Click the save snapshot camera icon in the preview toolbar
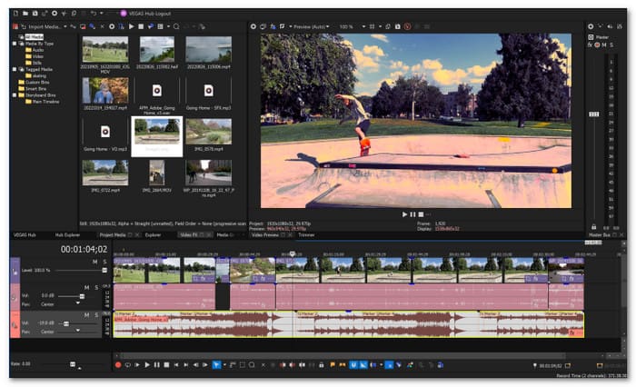This screenshot has width=636, height=387. pos(398,26)
